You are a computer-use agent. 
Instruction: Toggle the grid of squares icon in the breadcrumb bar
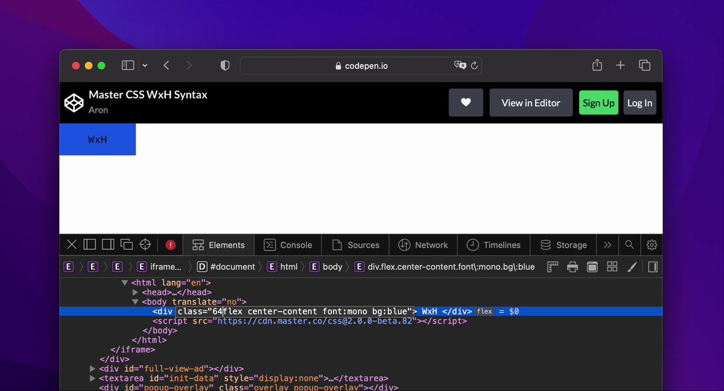[x=612, y=266]
